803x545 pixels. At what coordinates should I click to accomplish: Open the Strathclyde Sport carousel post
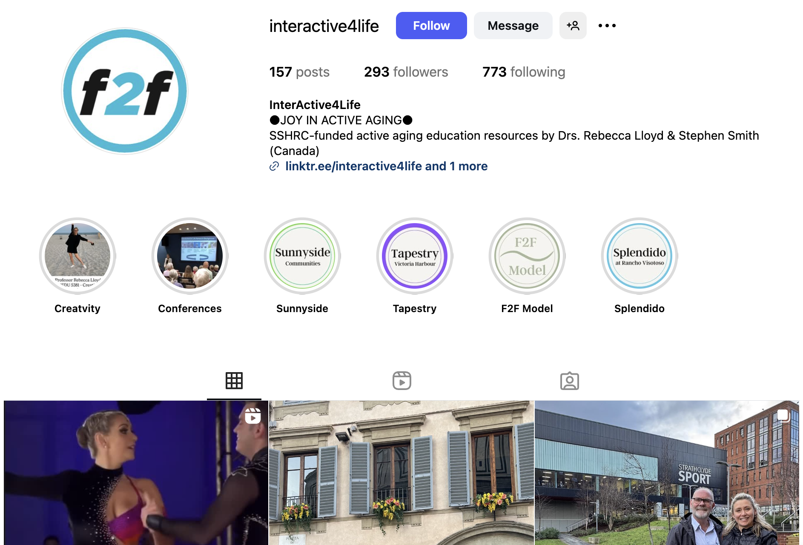pos(667,473)
